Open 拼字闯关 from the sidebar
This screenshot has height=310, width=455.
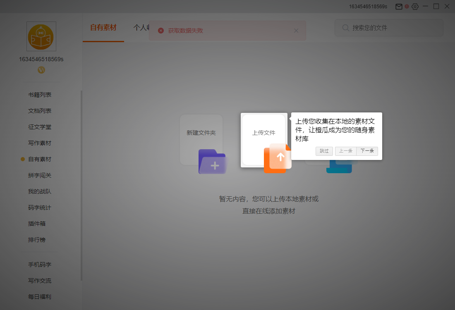pyautogui.click(x=40, y=175)
